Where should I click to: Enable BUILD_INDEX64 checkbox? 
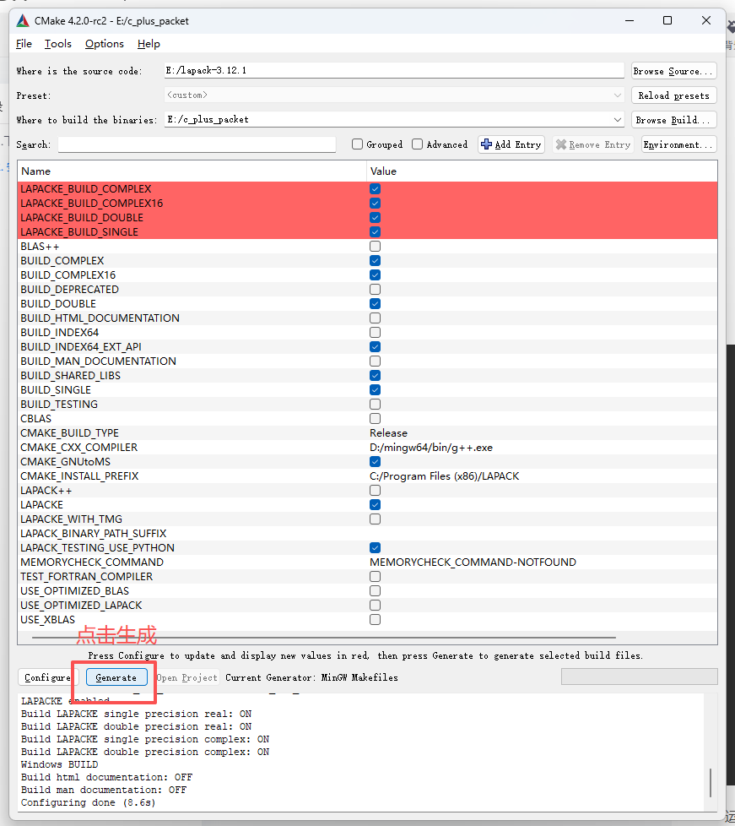375,333
